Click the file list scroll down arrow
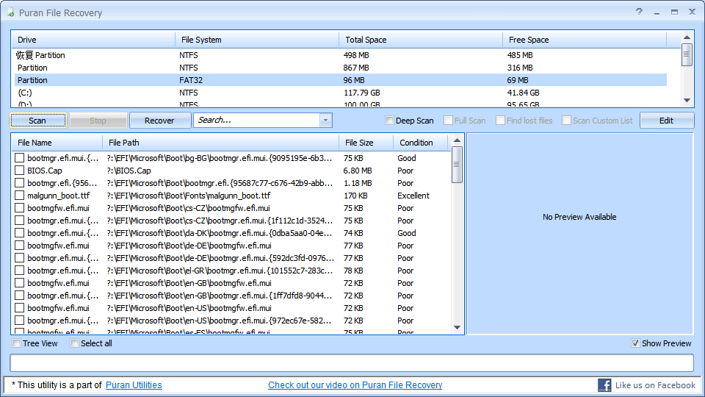Screen dimensions: 705x397 457,328
